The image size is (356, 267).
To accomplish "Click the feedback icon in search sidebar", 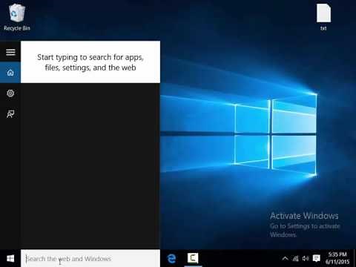I will coord(10,114).
